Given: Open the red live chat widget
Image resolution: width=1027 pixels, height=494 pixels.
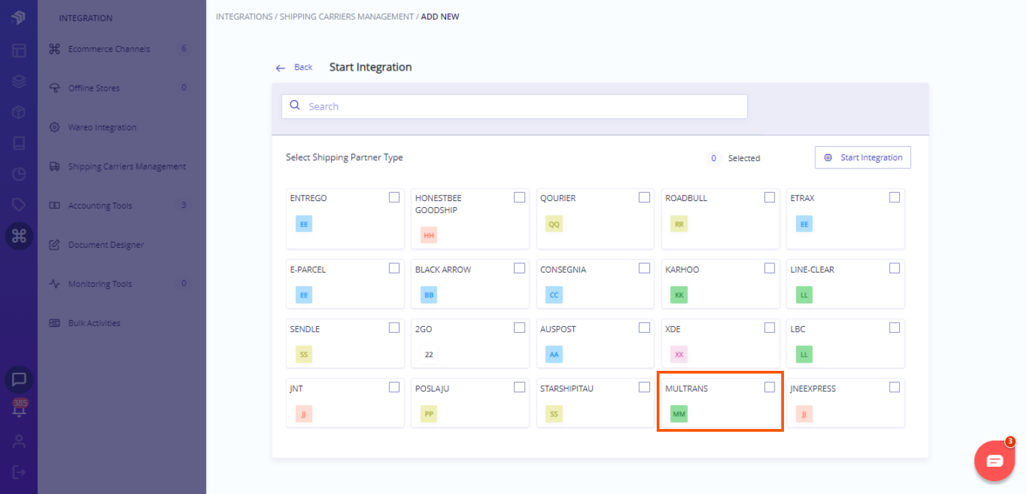Looking at the screenshot, I should [x=995, y=461].
